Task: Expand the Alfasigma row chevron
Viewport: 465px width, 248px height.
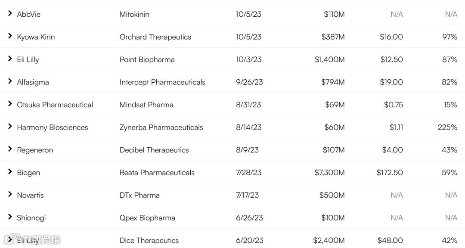Action: coord(10,81)
